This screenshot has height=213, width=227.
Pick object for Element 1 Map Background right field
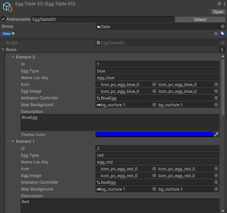pyautogui.click(x=216, y=189)
